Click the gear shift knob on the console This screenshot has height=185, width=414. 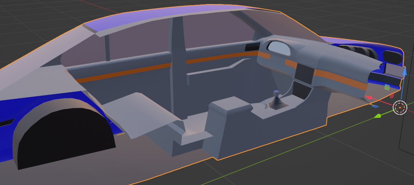coord(276,93)
